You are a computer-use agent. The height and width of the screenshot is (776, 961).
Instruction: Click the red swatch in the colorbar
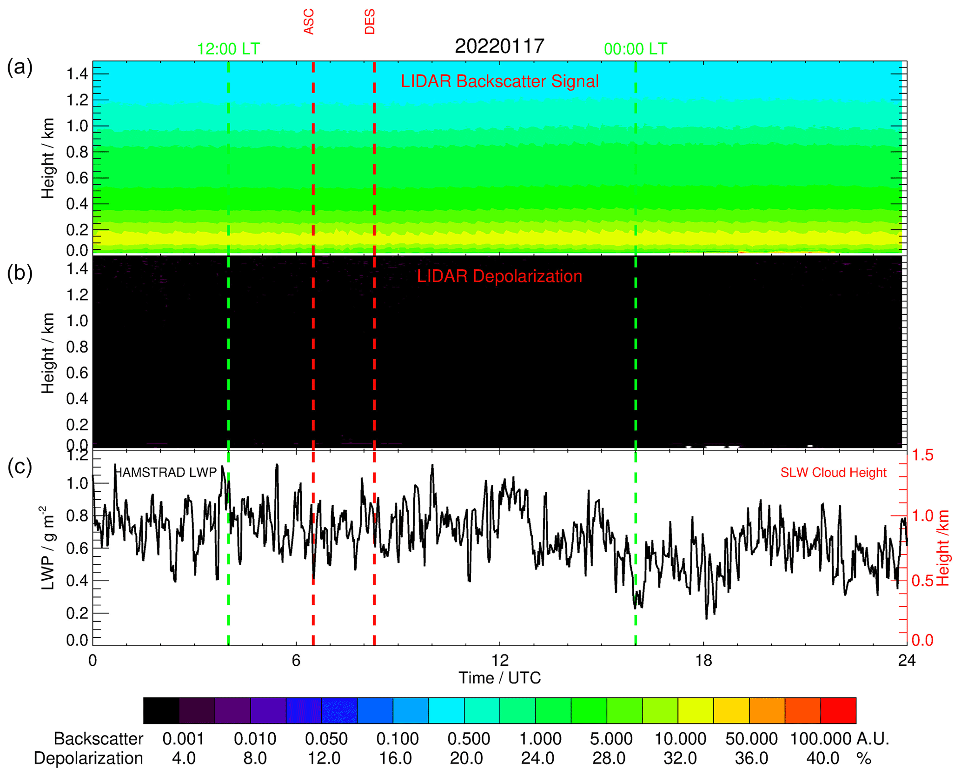click(x=838, y=710)
